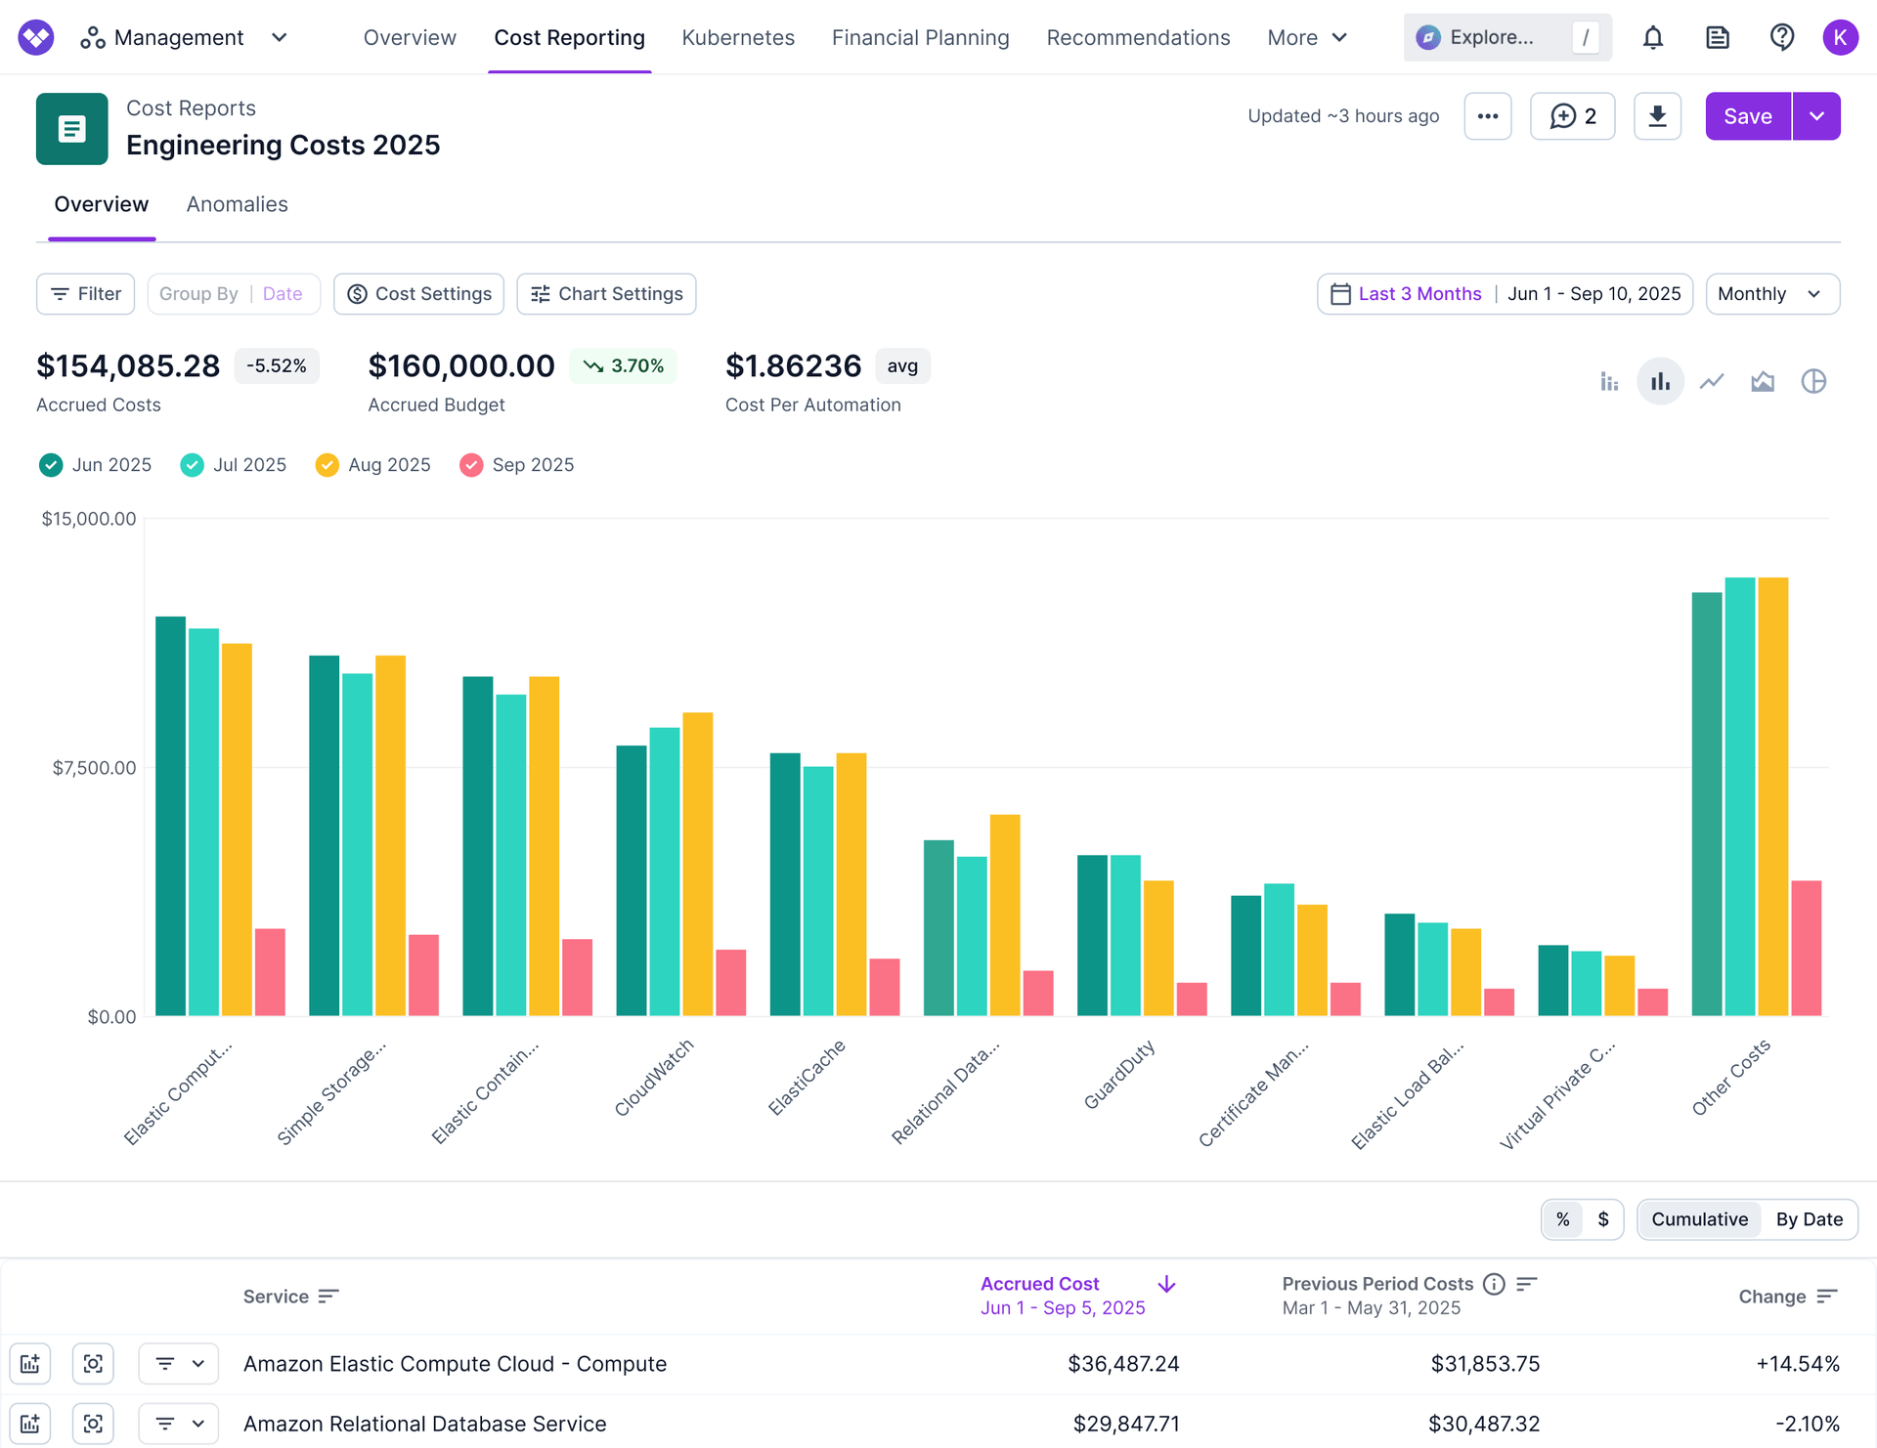
Task: Select the line chart view icon
Action: pyautogui.click(x=1711, y=381)
